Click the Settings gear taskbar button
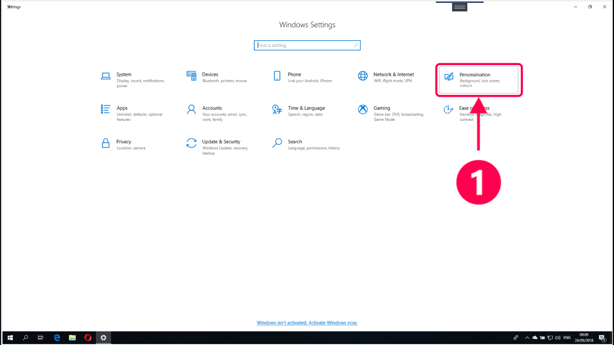 [x=103, y=338]
